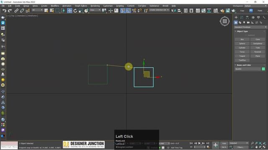Activate Select and Scale tool

click(x=81, y=11)
